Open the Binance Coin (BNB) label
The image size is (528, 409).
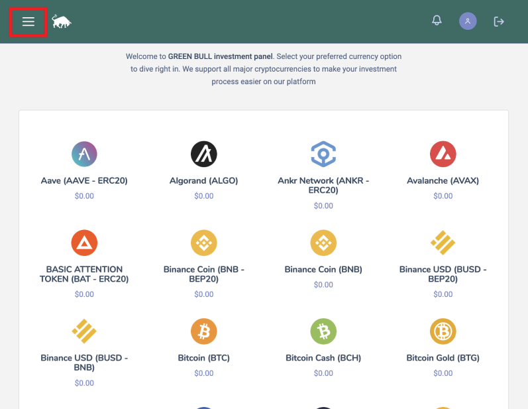click(323, 270)
